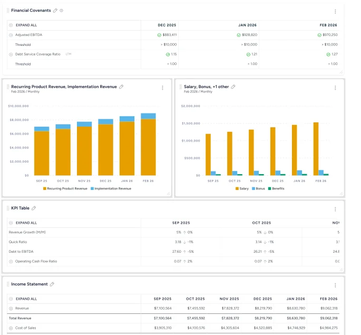Open the KPI Table three-dot menu
The height and width of the screenshot is (335, 361).
335,209
